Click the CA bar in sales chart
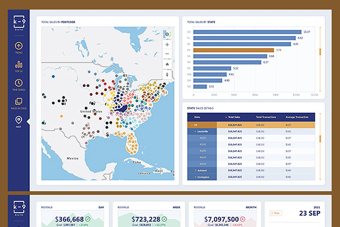Screen dimensions: 340x227 (247, 32)
